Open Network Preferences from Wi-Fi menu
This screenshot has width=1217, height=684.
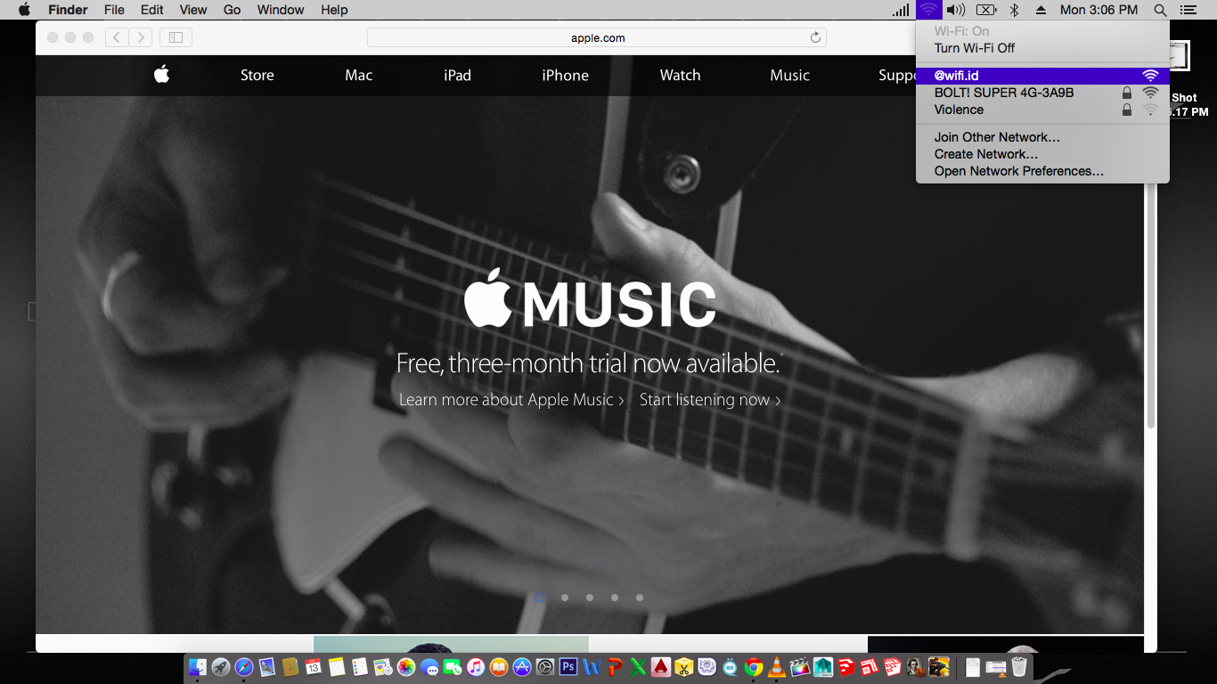[1018, 171]
